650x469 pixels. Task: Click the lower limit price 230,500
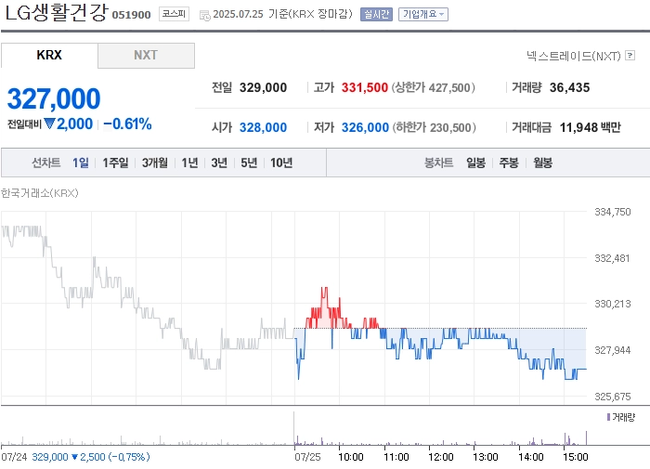[450, 127]
